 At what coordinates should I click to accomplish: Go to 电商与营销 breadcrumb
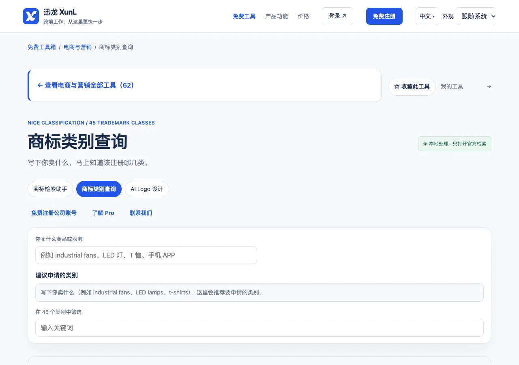(x=77, y=47)
